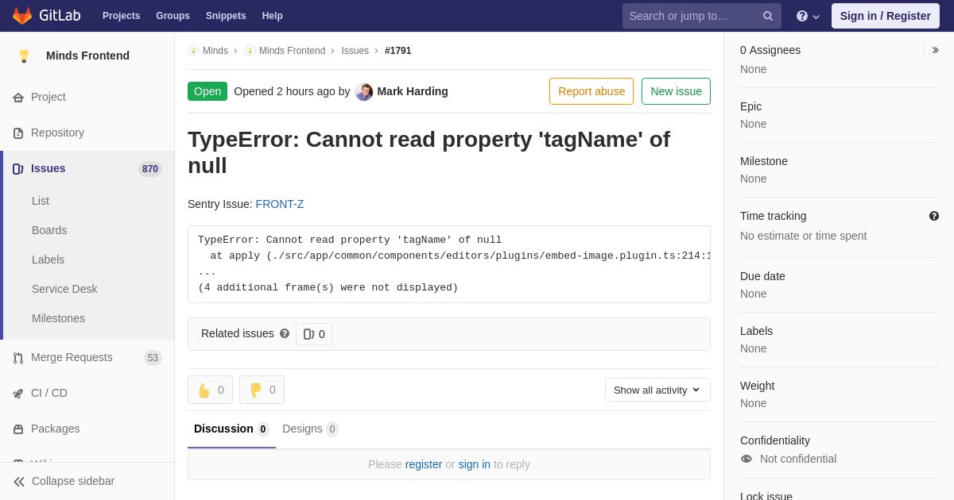The height and width of the screenshot is (500, 954).
Task: Click the Repository file icon
Action: click(18, 133)
